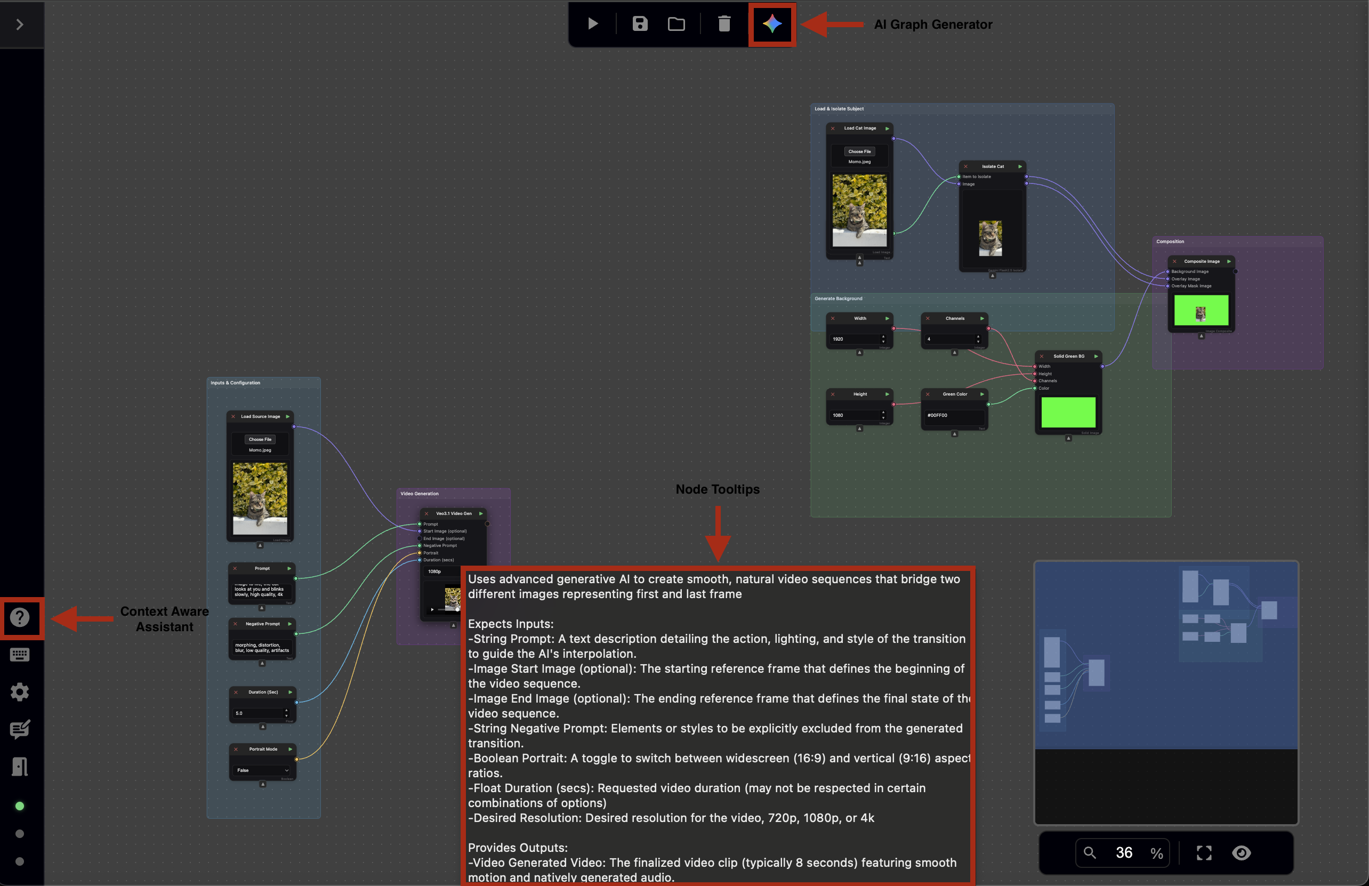Open the AI Graph Generator
The height and width of the screenshot is (886, 1369).
point(772,24)
